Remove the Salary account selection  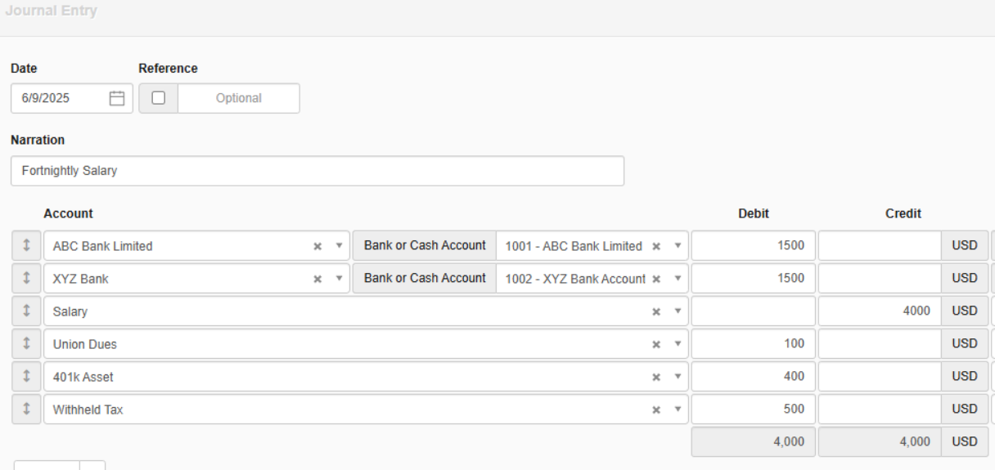(655, 311)
